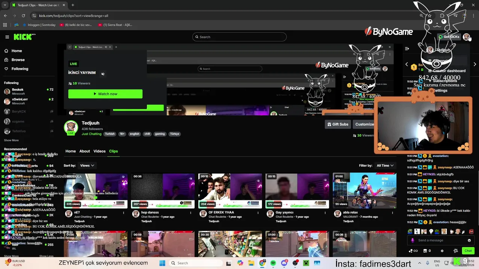Open the About channel tab
This screenshot has width=479, height=269.
click(85, 151)
